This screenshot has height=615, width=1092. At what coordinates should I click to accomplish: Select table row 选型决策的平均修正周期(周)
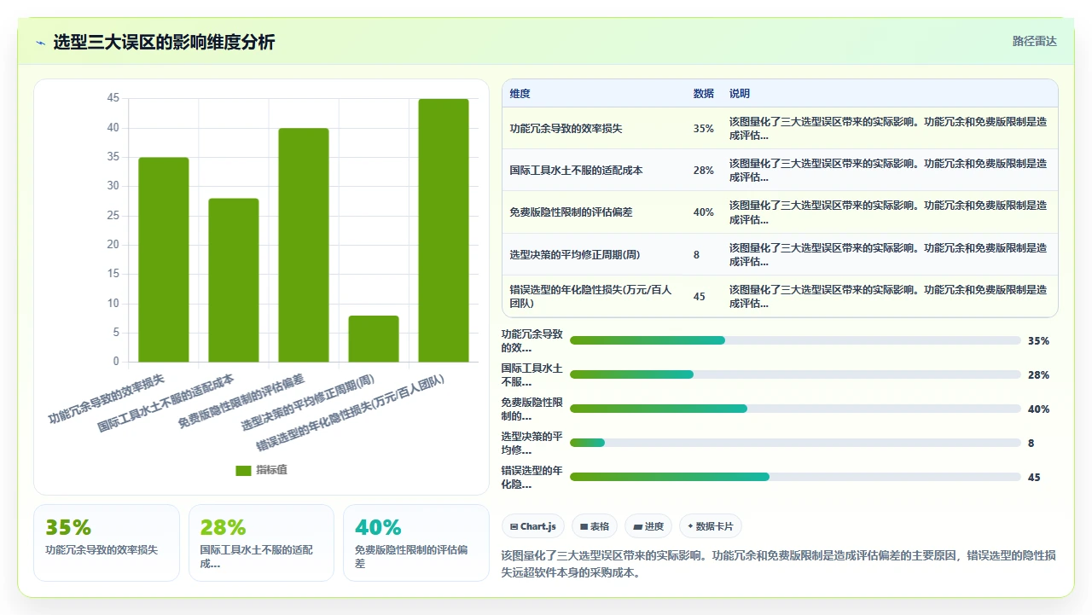[780, 254]
